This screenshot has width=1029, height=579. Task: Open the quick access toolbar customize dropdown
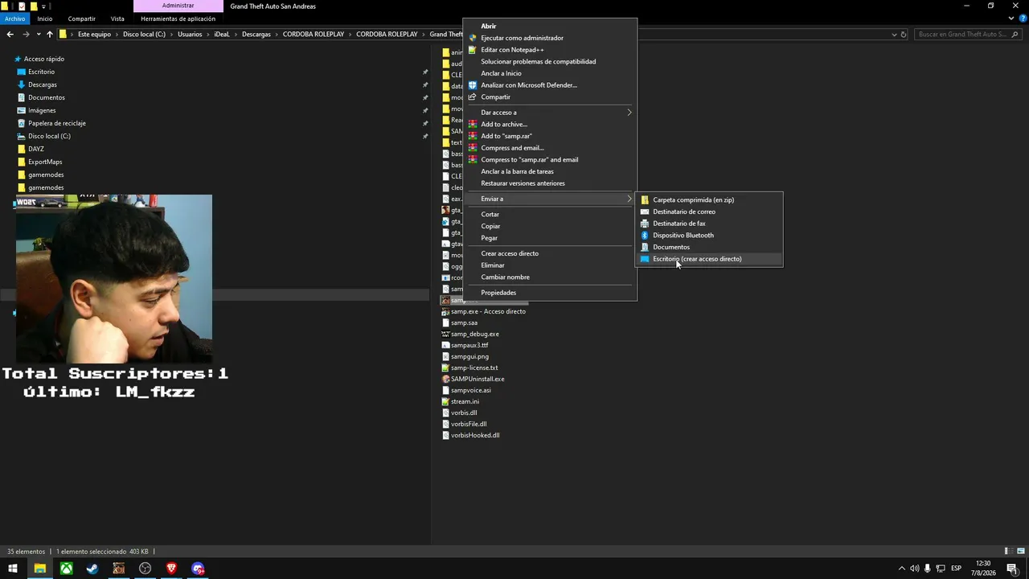click(x=45, y=6)
